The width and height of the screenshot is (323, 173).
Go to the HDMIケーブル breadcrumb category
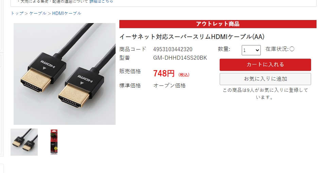tap(67, 13)
